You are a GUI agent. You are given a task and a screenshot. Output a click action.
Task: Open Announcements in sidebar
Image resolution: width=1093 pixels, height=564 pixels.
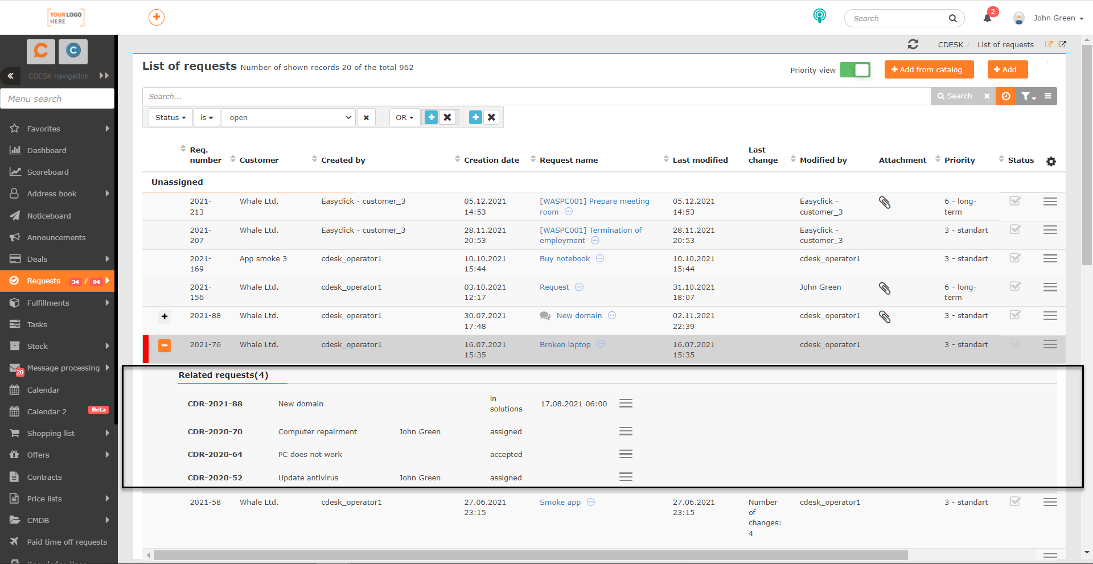tap(57, 237)
